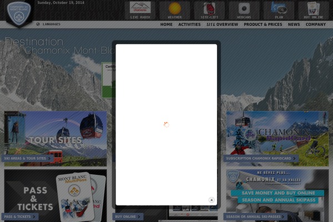Go to the Home menu

pos(167,24)
